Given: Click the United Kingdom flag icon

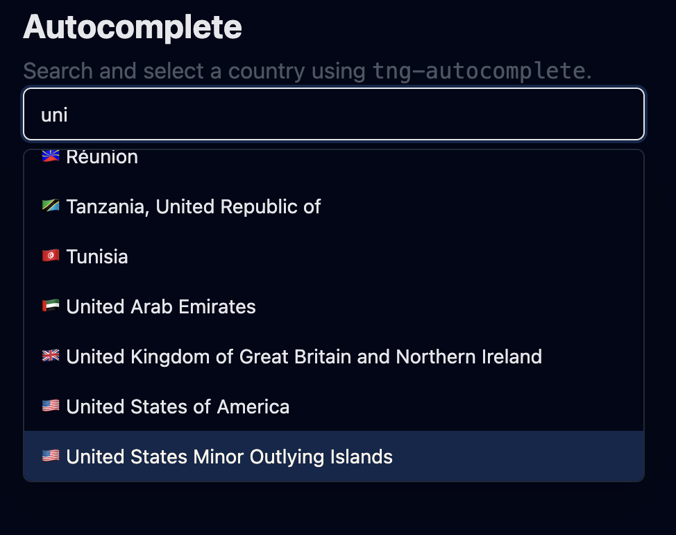Looking at the screenshot, I should pos(51,356).
